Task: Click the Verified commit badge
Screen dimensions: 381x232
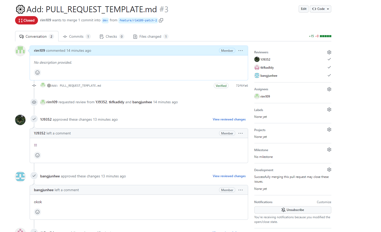Action: coord(221,86)
